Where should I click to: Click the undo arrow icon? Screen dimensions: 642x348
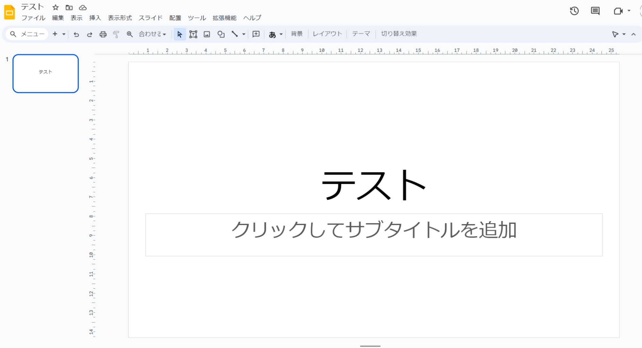pos(76,34)
